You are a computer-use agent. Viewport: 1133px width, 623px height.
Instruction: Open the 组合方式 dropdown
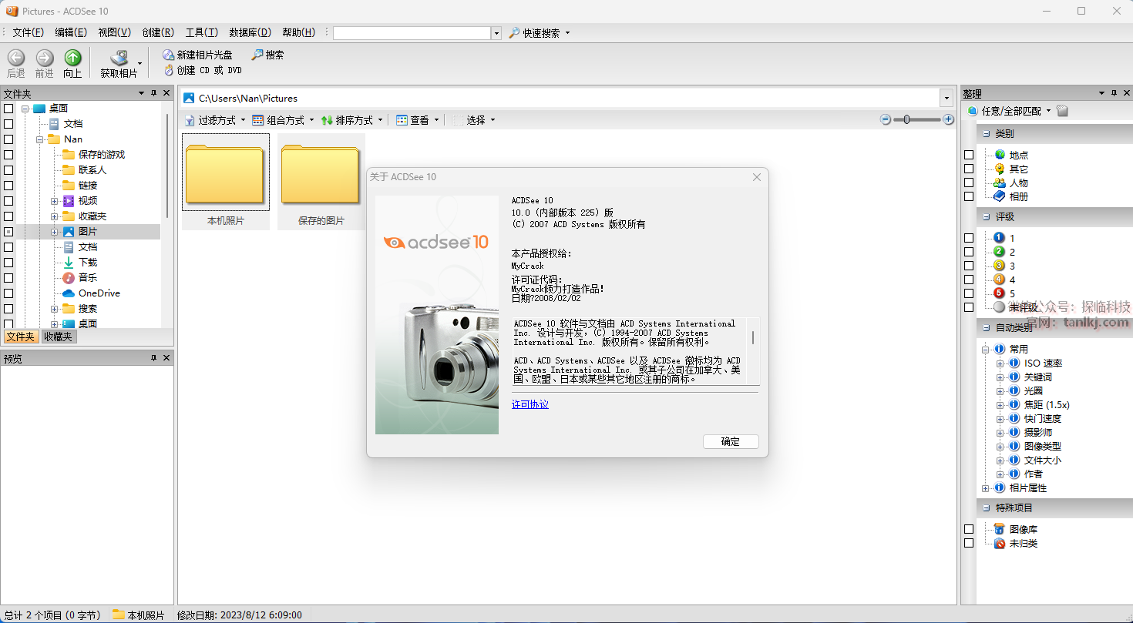[283, 120]
